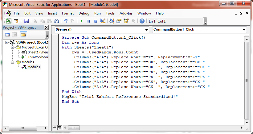
Task: Click the Redo toolbar icon
Action: point(72,21)
